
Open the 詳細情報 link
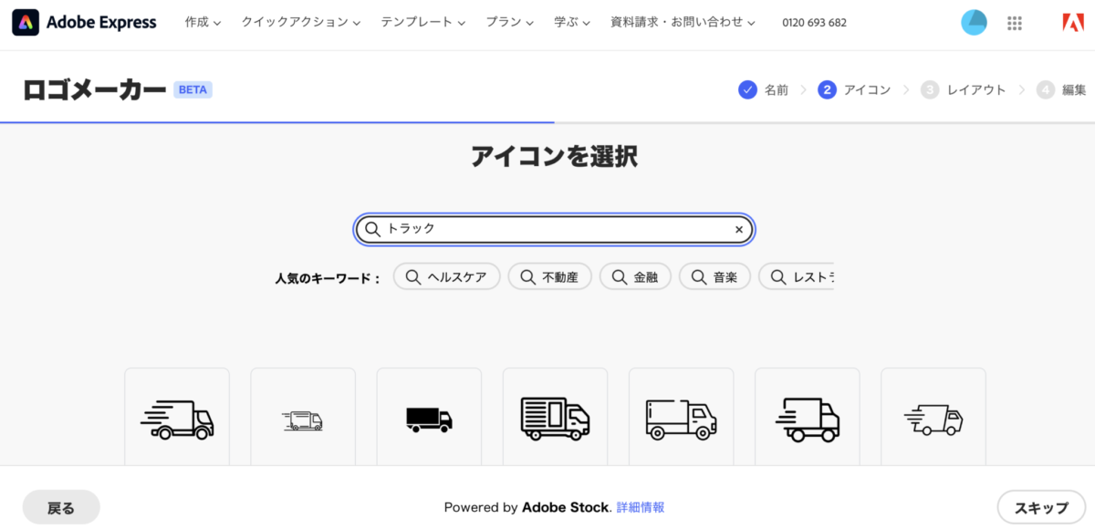point(641,507)
